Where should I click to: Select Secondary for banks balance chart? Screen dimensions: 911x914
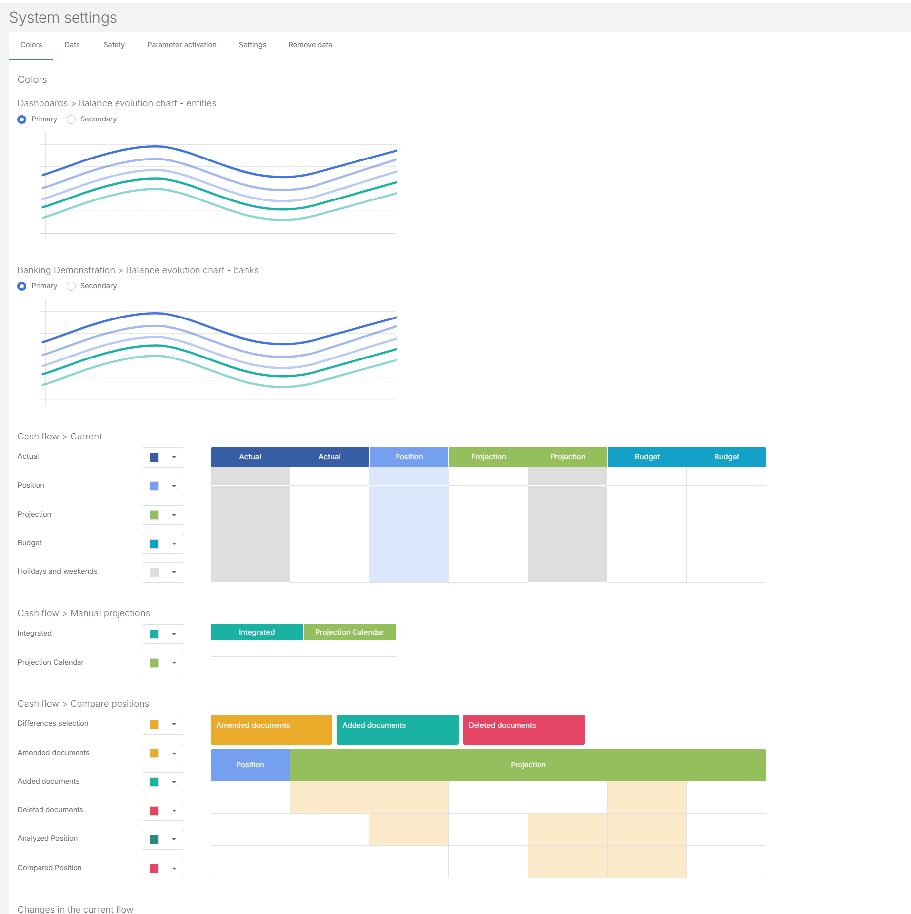[71, 286]
